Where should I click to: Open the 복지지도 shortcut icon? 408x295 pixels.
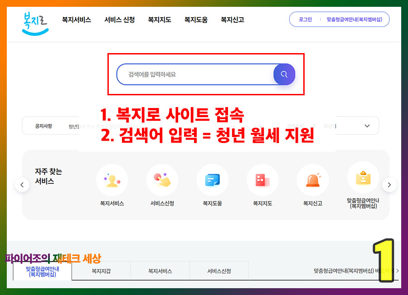tap(262, 180)
